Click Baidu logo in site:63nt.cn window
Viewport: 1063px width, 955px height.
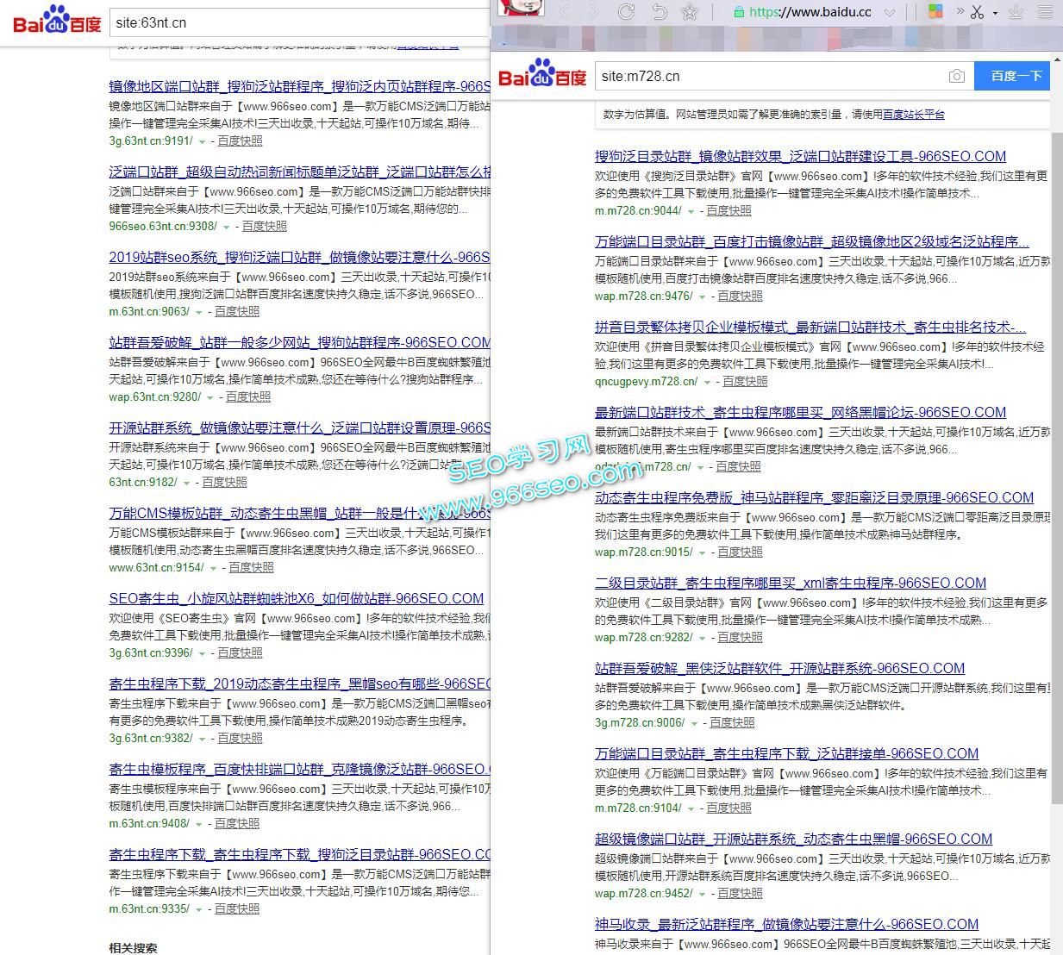(57, 19)
